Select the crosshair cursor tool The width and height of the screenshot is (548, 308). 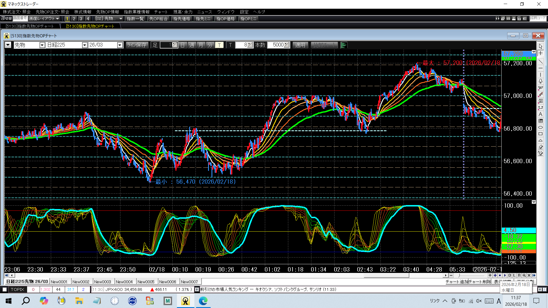tap(541, 53)
